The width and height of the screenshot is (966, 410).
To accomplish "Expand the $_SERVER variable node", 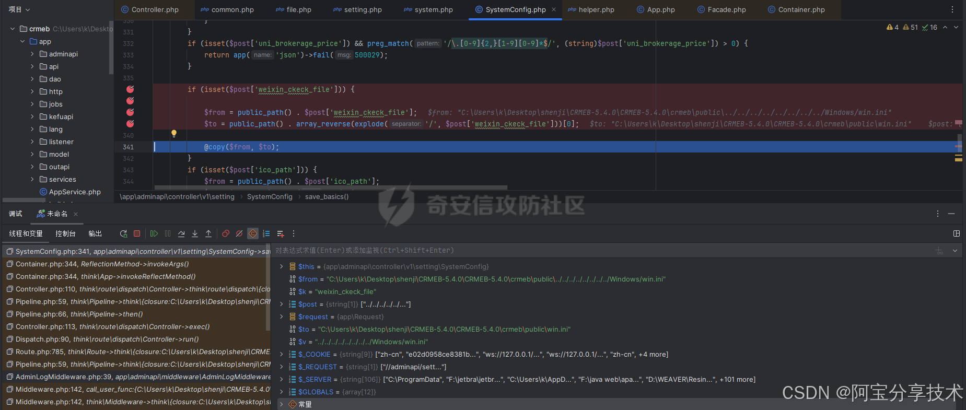I will (x=282, y=379).
